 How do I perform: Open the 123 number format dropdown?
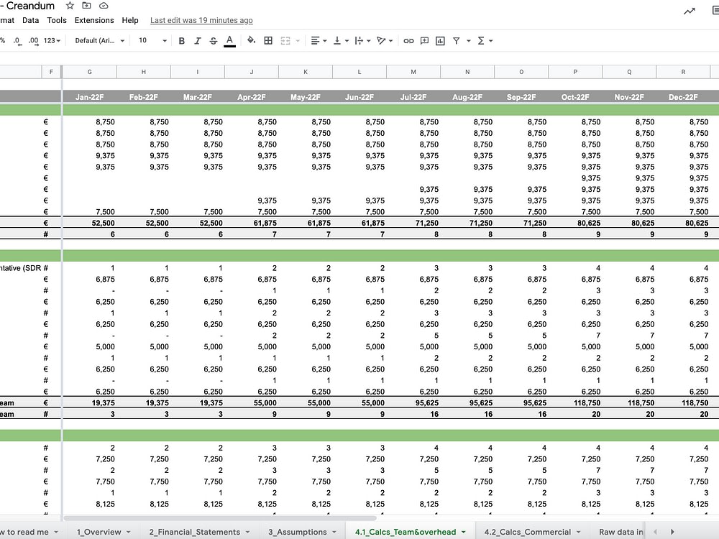[52, 41]
